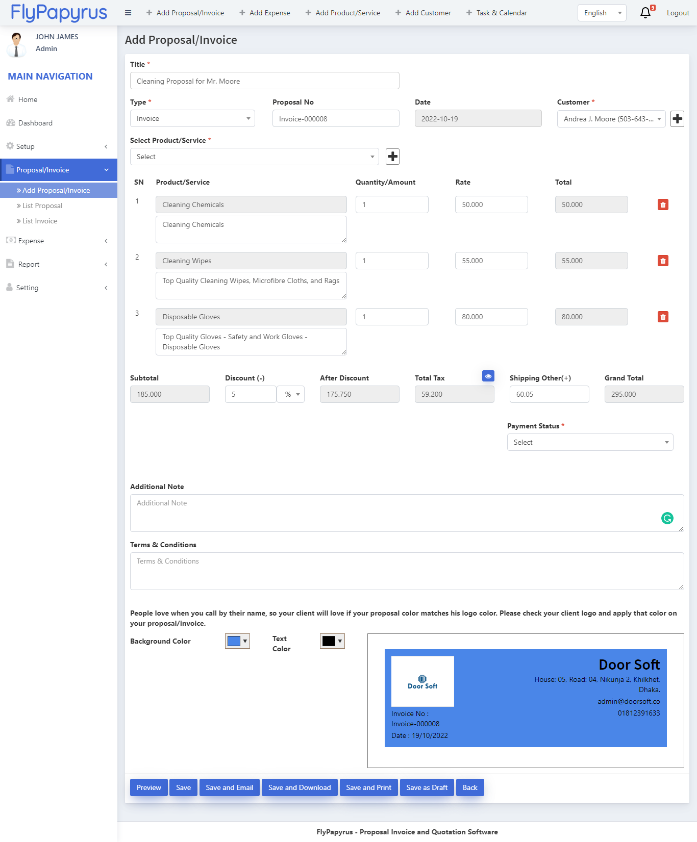Viewport: 697px width, 842px height.
Task: Click plus icon next to Customer field
Action: coord(677,119)
